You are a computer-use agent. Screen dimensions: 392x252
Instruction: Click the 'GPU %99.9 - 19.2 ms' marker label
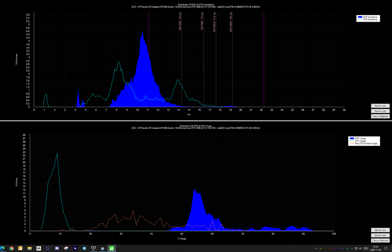(231, 22)
